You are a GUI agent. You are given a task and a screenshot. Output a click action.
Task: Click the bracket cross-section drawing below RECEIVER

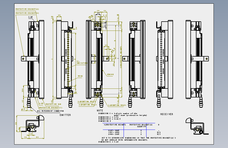pos(197,126)
